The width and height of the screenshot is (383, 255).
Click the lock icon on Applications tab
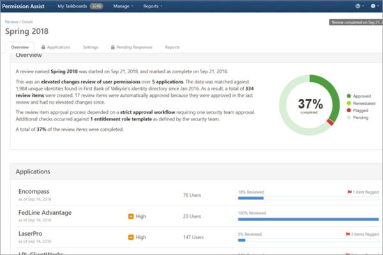[43, 47]
